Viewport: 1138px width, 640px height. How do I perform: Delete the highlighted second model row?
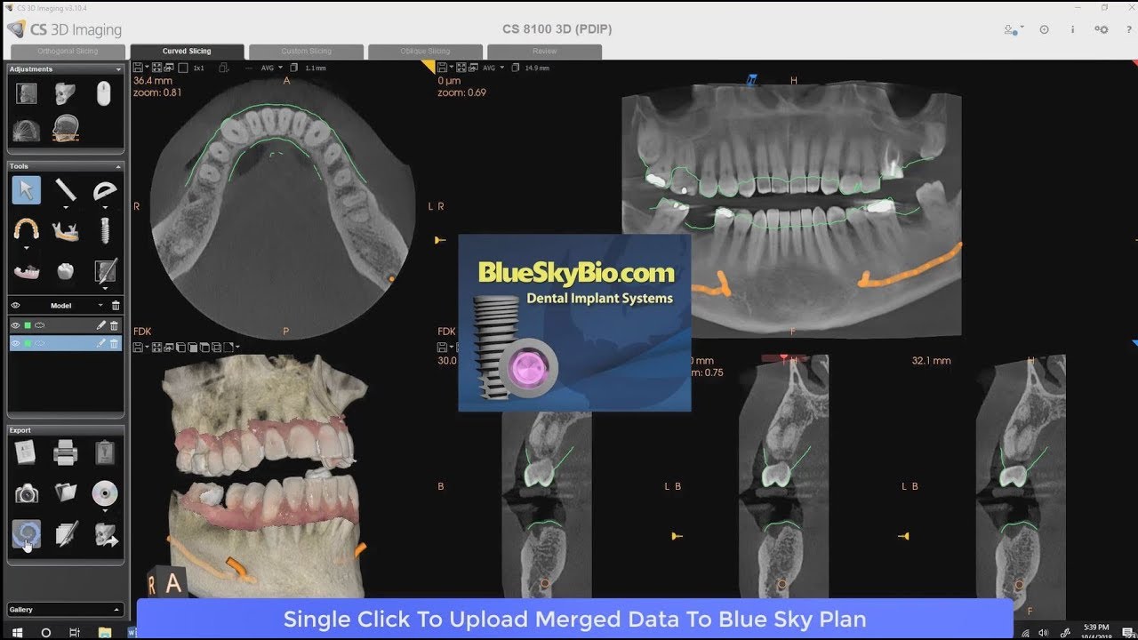(x=114, y=343)
